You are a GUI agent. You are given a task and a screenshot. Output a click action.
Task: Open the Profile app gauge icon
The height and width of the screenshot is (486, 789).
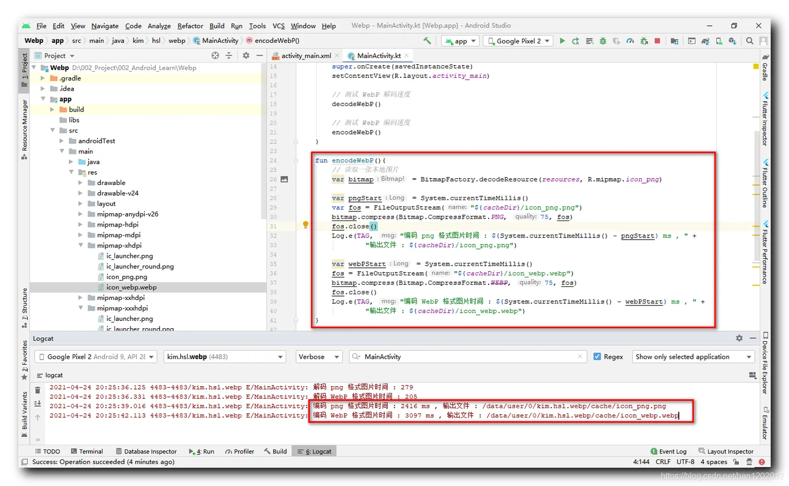630,41
